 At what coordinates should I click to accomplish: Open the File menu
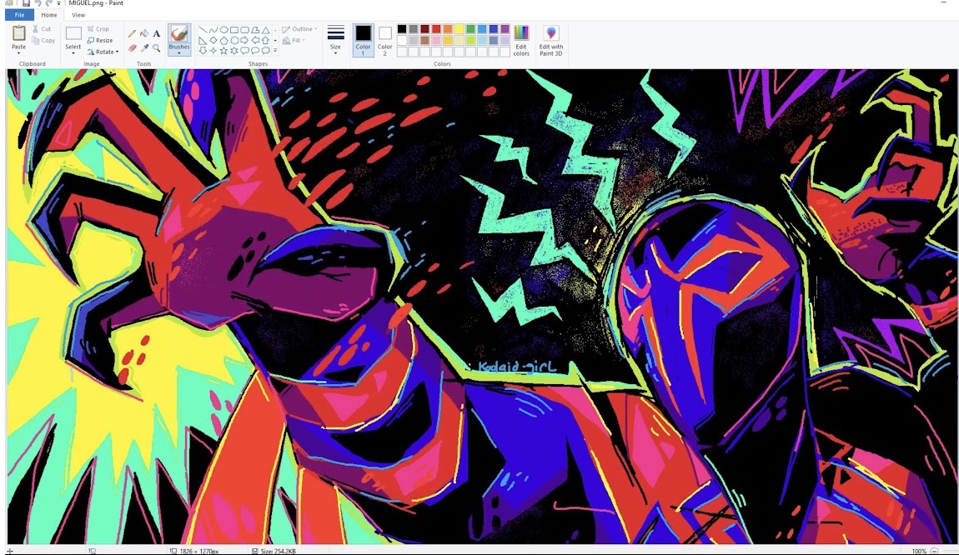tap(19, 15)
